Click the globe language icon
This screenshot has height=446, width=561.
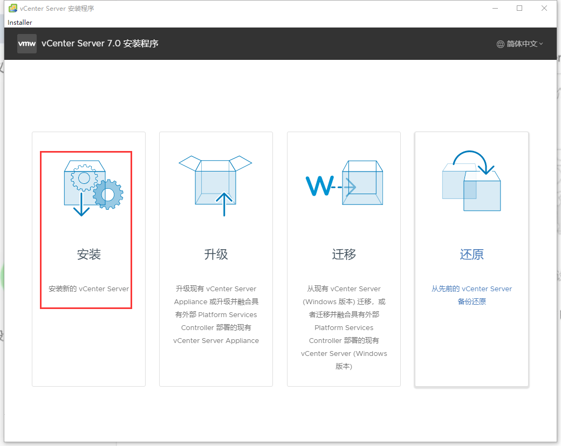point(500,44)
